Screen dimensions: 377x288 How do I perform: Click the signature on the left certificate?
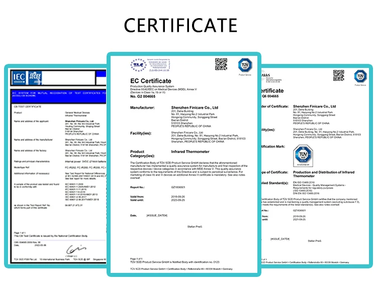(x=76, y=249)
